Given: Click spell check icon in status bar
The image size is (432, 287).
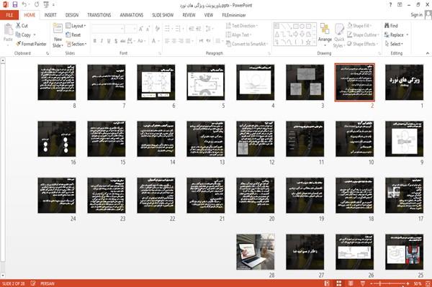Looking at the screenshot, I should pyautogui.click(x=33, y=283).
